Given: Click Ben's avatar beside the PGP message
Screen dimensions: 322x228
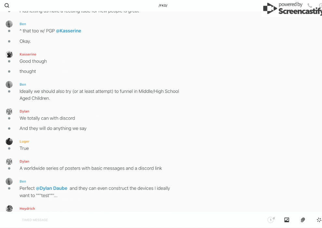Looking at the screenshot, I should (x=9, y=24).
